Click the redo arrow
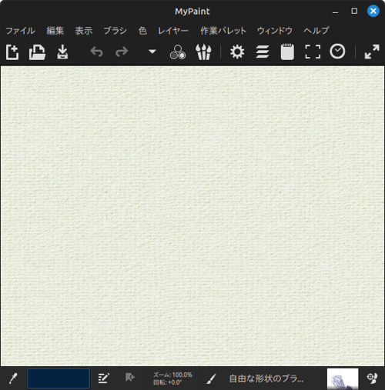 point(122,52)
